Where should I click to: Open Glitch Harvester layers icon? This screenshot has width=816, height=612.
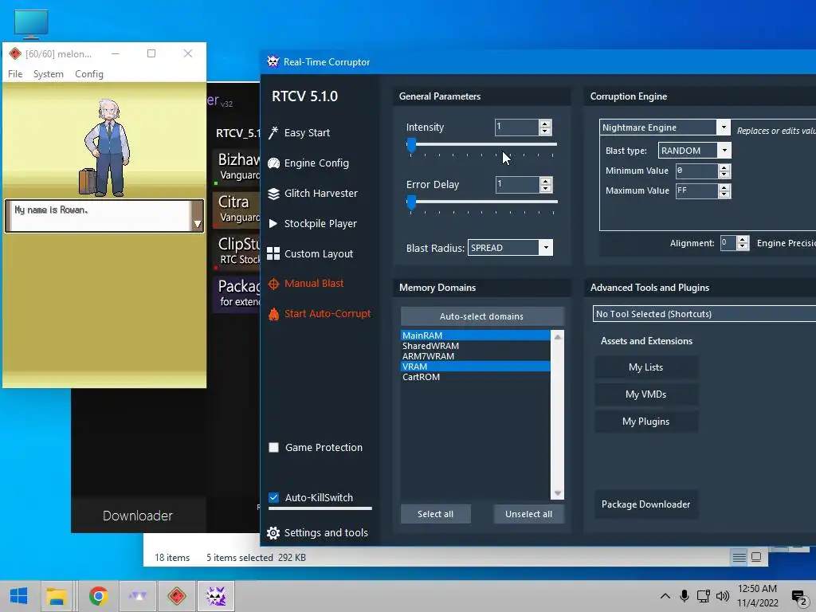pos(273,193)
